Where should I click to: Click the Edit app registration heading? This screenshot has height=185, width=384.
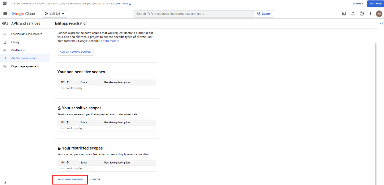[71, 23]
